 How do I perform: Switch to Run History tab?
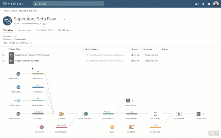click(x=65, y=30)
